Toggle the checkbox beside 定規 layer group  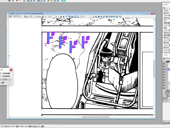[165, 93]
